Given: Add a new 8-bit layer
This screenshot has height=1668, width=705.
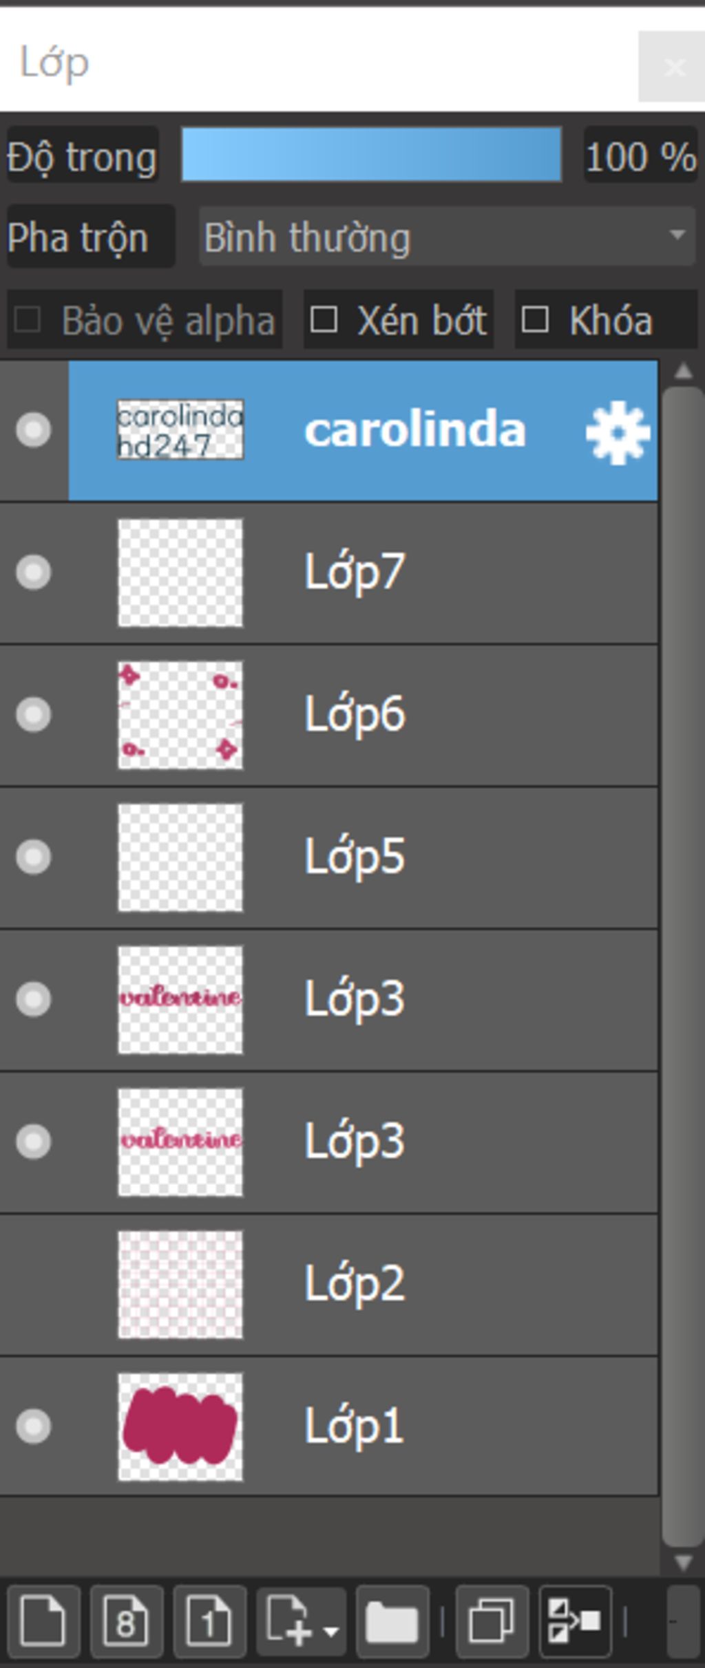Looking at the screenshot, I should coord(127,1621).
